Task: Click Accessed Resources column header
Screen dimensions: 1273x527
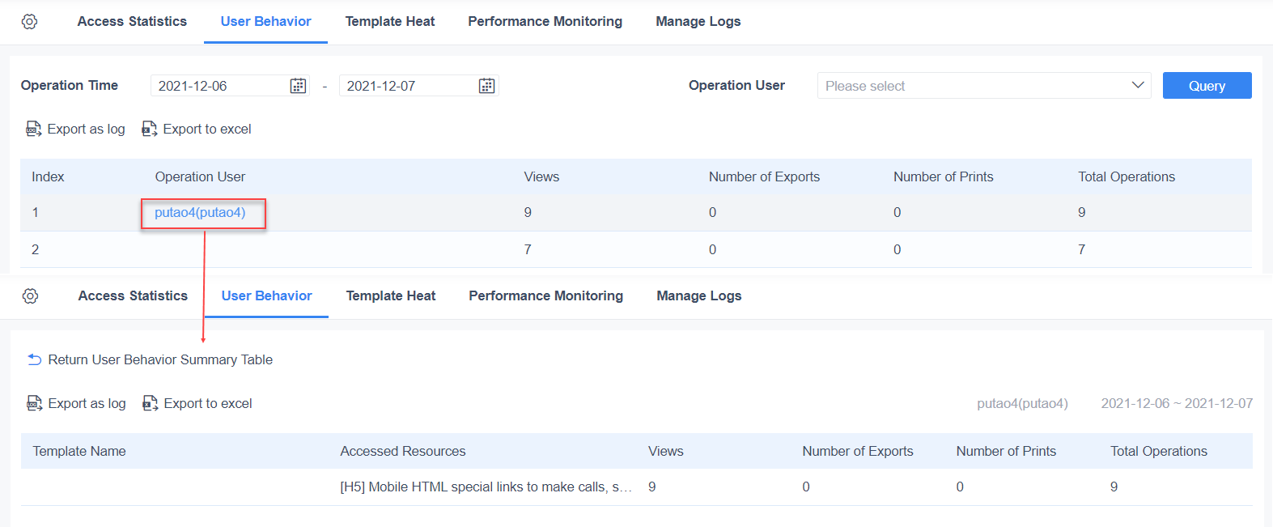Action: coord(403,451)
